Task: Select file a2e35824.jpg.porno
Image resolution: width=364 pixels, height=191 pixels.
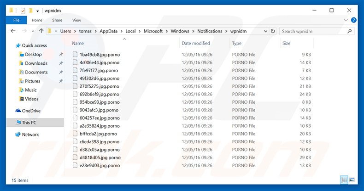Action: [x=100, y=126]
